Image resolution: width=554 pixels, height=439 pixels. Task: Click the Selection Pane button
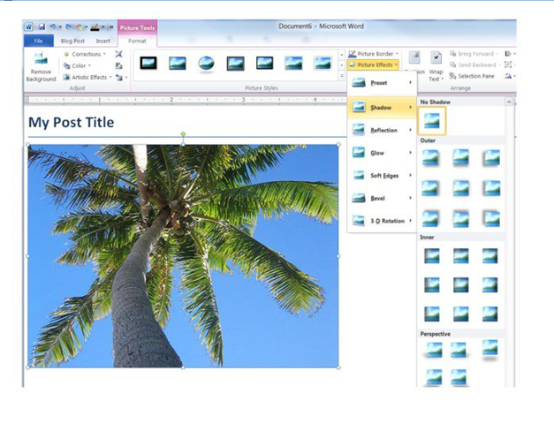[472, 76]
